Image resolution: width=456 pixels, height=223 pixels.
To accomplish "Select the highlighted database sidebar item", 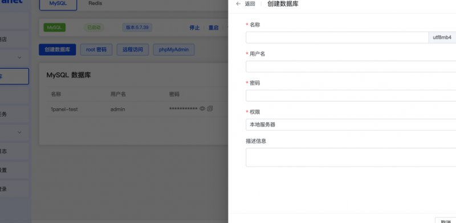I will [14, 76].
